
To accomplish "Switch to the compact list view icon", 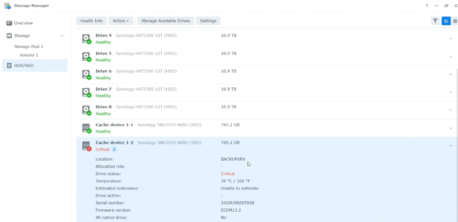I will tap(455, 21).
